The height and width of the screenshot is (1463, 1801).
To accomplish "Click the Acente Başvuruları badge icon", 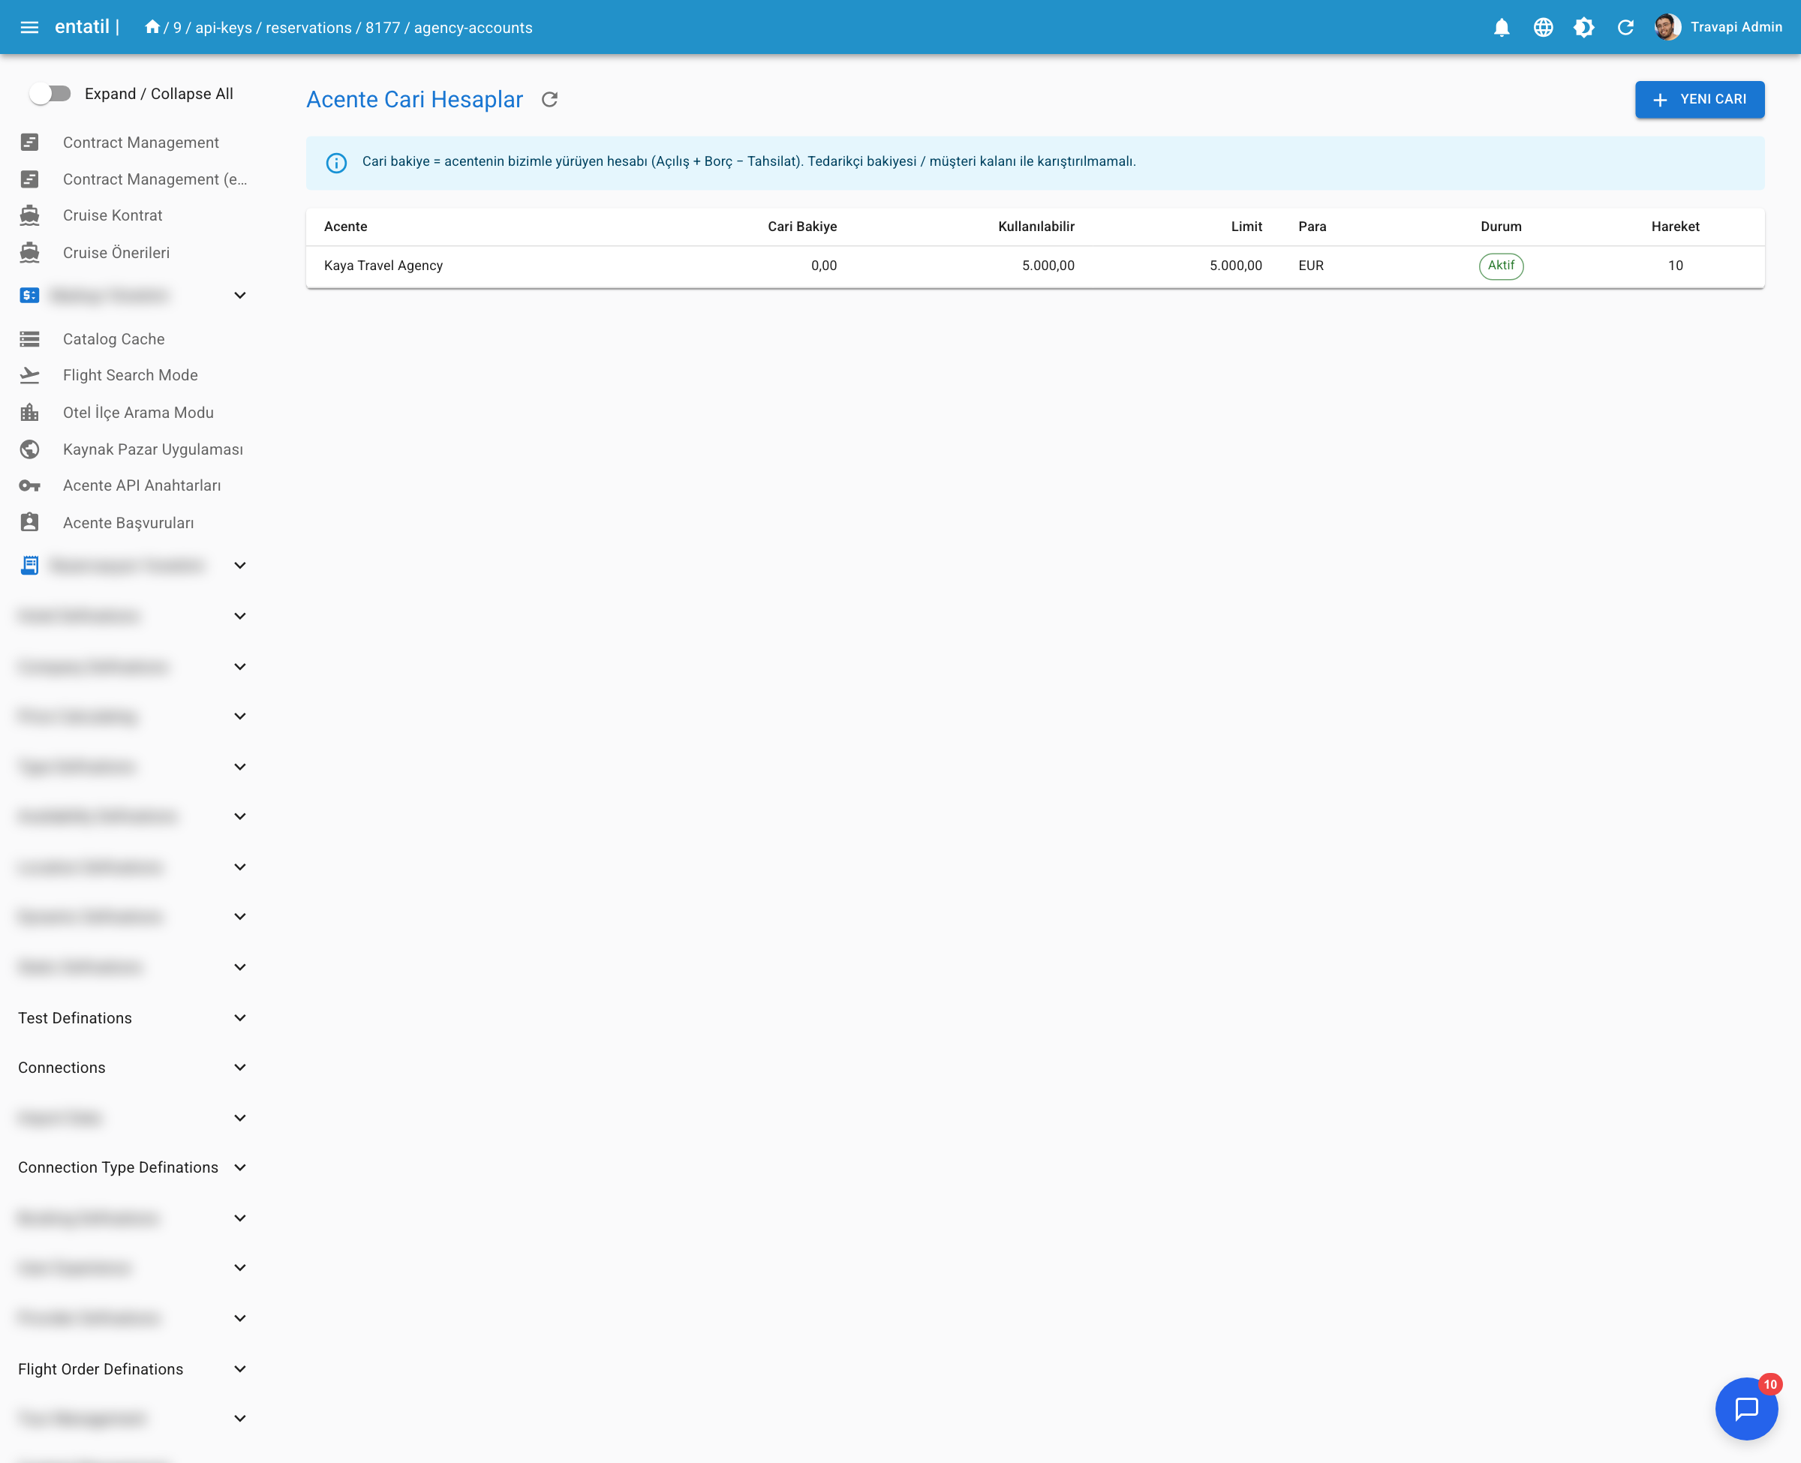I will 29,522.
